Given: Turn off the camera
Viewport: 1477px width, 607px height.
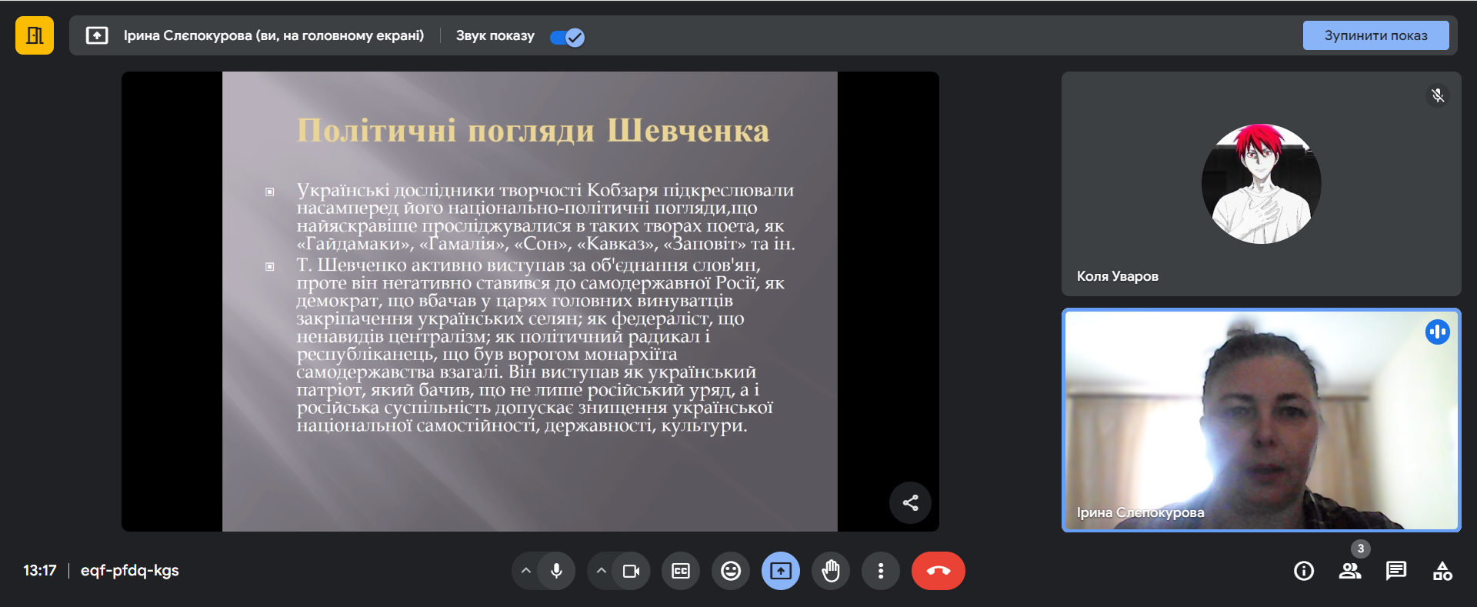Looking at the screenshot, I should pyautogui.click(x=631, y=571).
